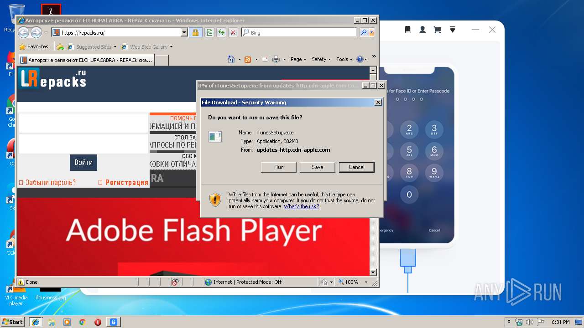This screenshot has height=328, width=584.
Task: Click the Help question mark icon
Action: 360,59
